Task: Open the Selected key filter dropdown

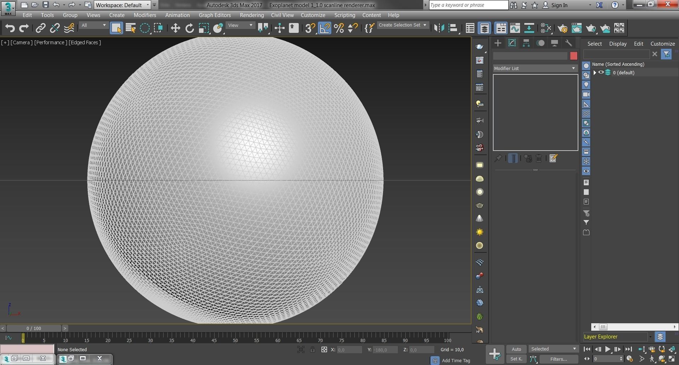Action: (553, 349)
